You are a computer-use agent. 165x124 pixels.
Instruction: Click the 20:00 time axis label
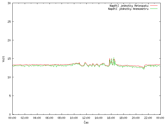[x=136, y=118]
